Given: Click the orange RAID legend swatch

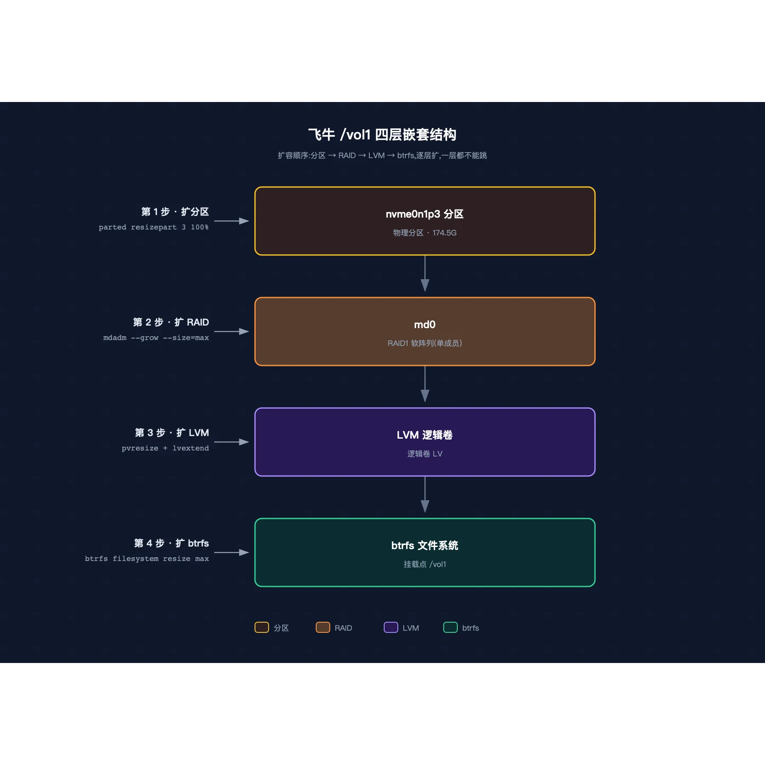Looking at the screenshot, I should pyautogui.click(x=323, y=627).
